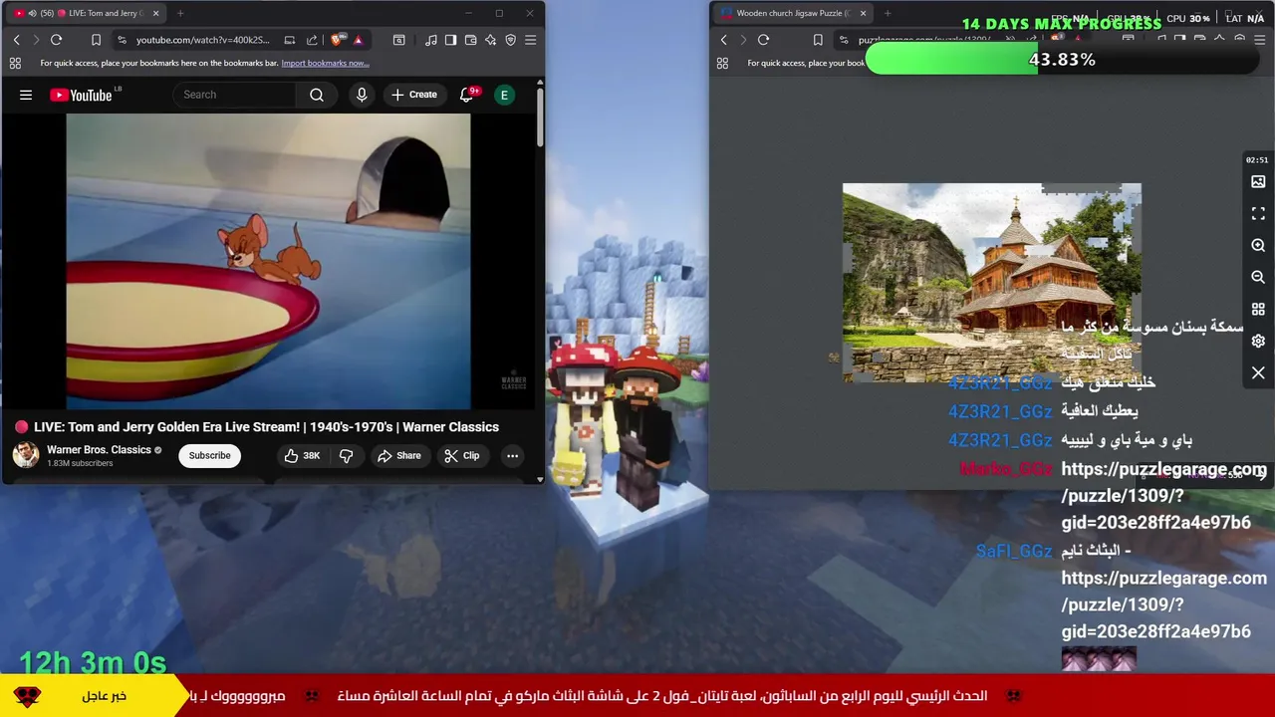
Task: Focus the YouTube Search field
Action: [x=235, y=95]
